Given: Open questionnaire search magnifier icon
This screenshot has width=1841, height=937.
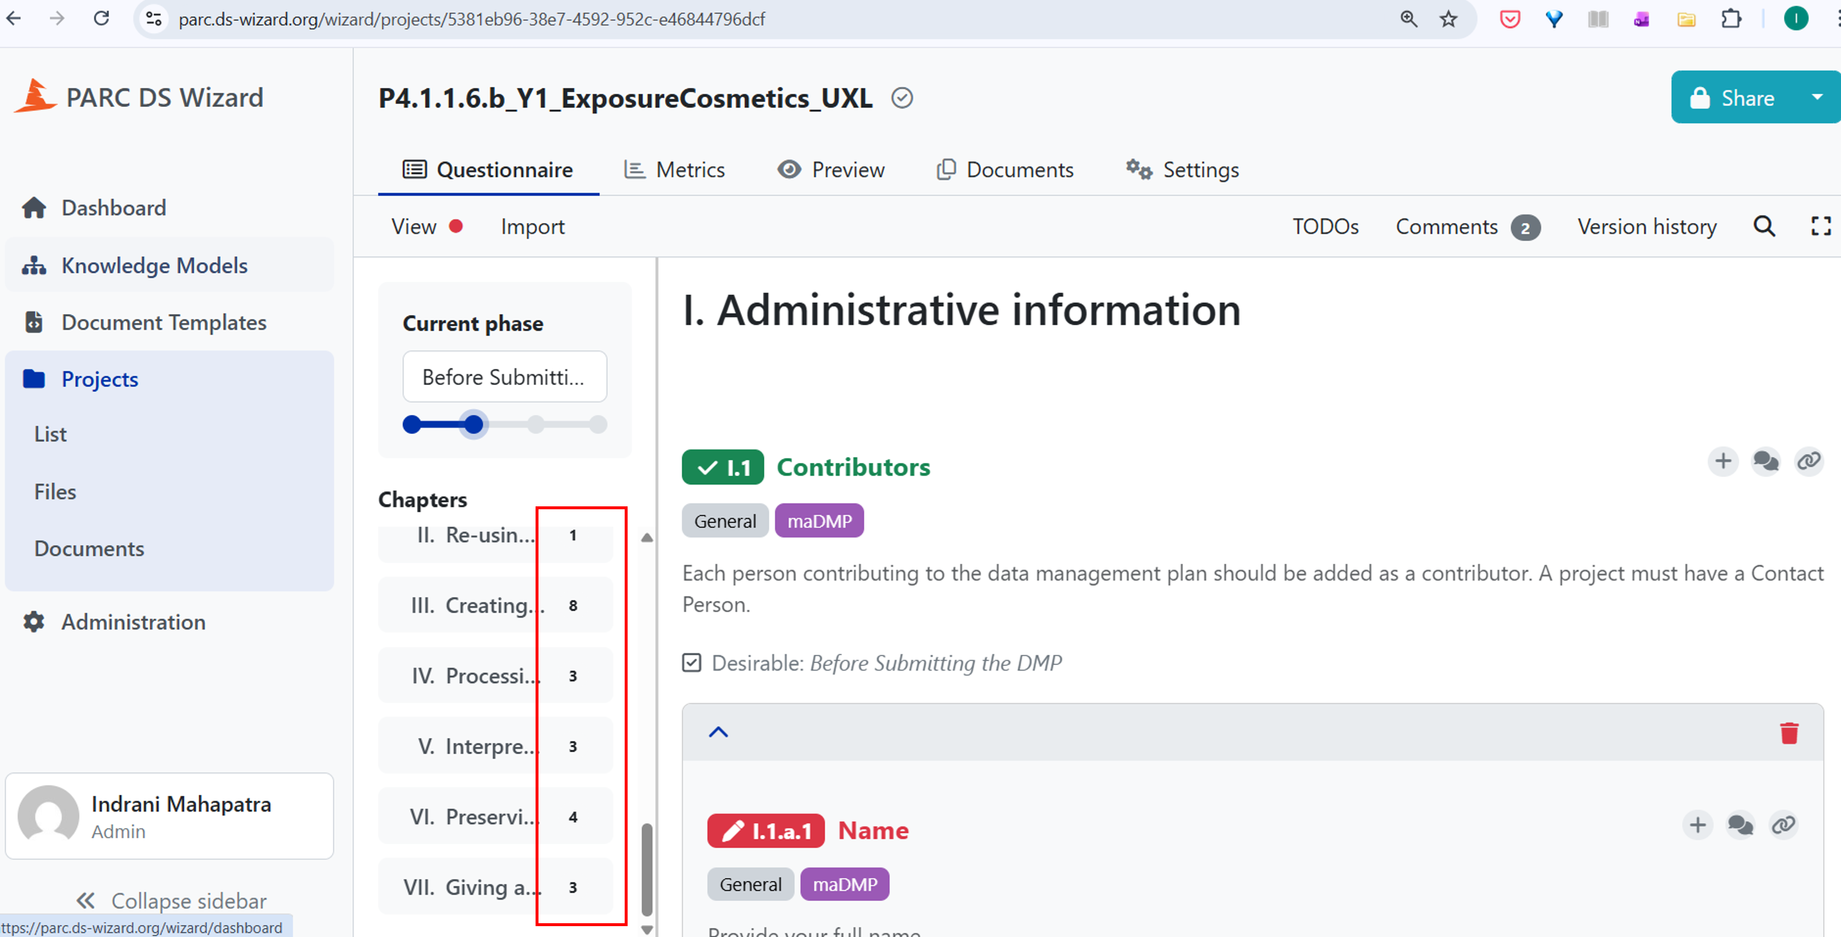Looking at the screenshot, I should (x=1764, y=226).
